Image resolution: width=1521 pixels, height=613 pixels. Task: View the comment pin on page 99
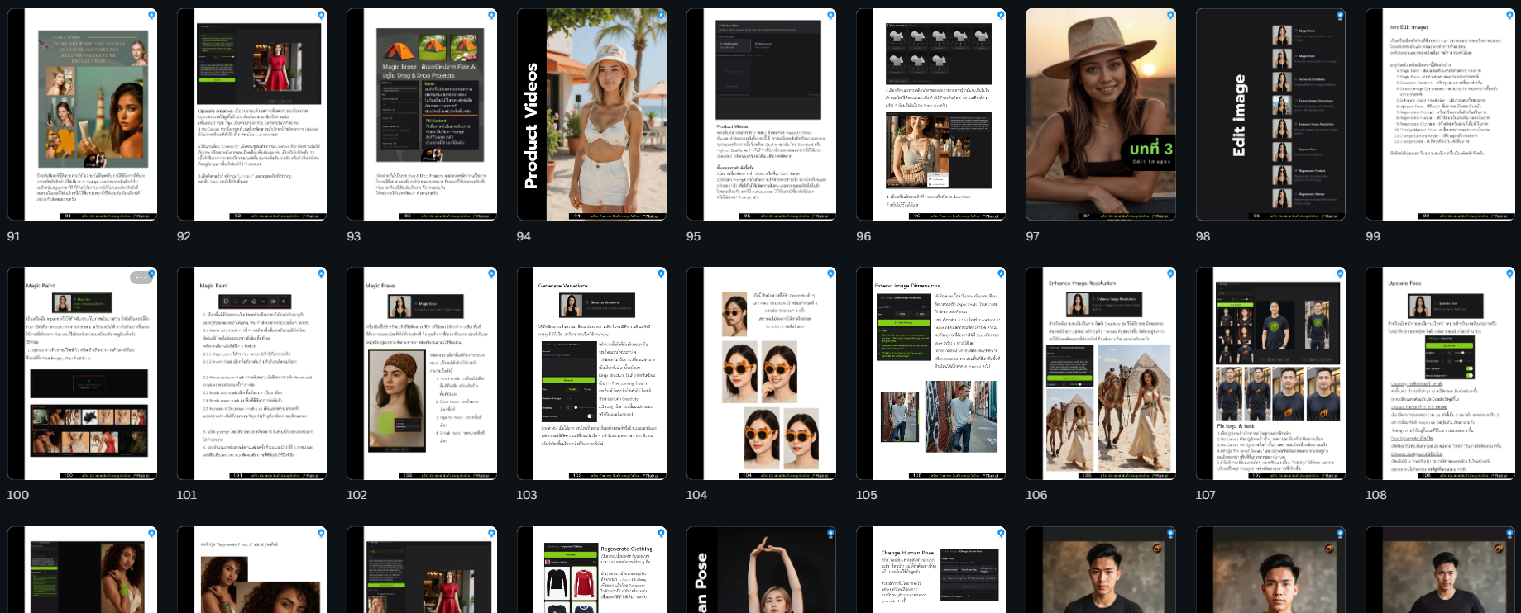pos(1510,15)
